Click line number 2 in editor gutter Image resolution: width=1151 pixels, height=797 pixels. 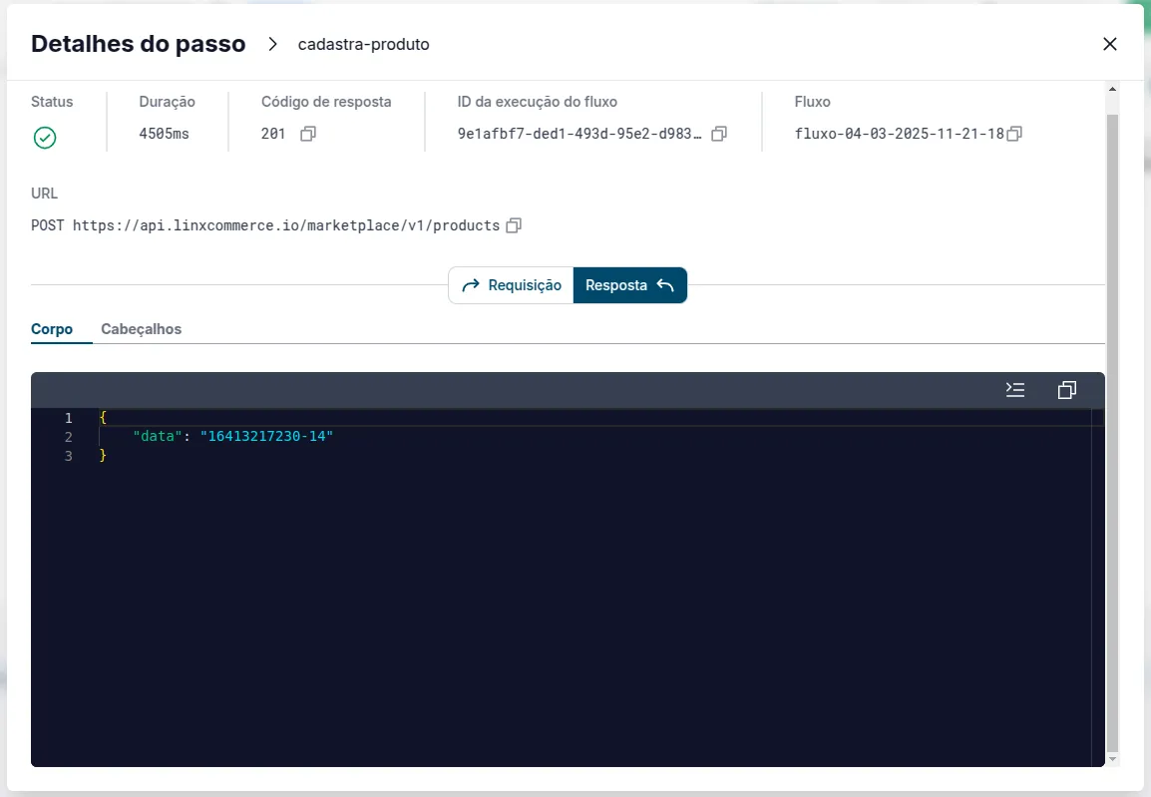[68, 437]
